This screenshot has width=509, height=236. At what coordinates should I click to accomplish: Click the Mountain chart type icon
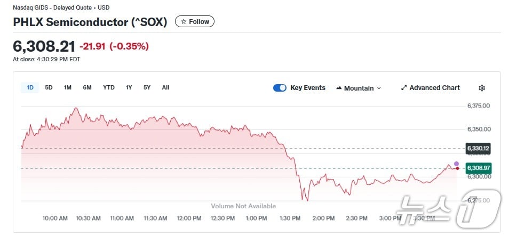[339, 88]
